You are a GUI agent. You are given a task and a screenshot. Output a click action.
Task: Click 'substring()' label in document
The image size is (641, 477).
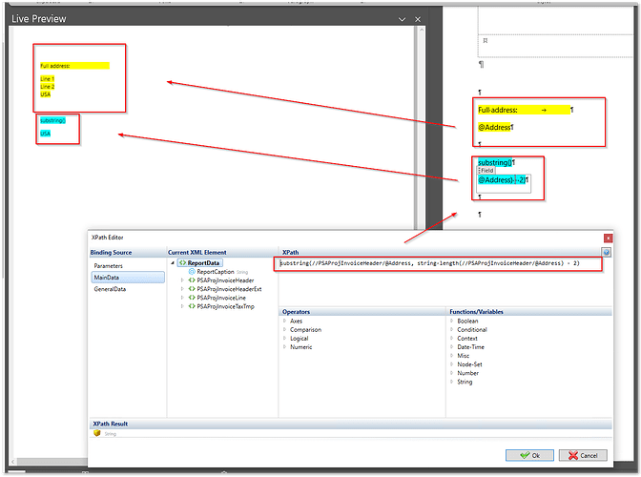[495, 162]
